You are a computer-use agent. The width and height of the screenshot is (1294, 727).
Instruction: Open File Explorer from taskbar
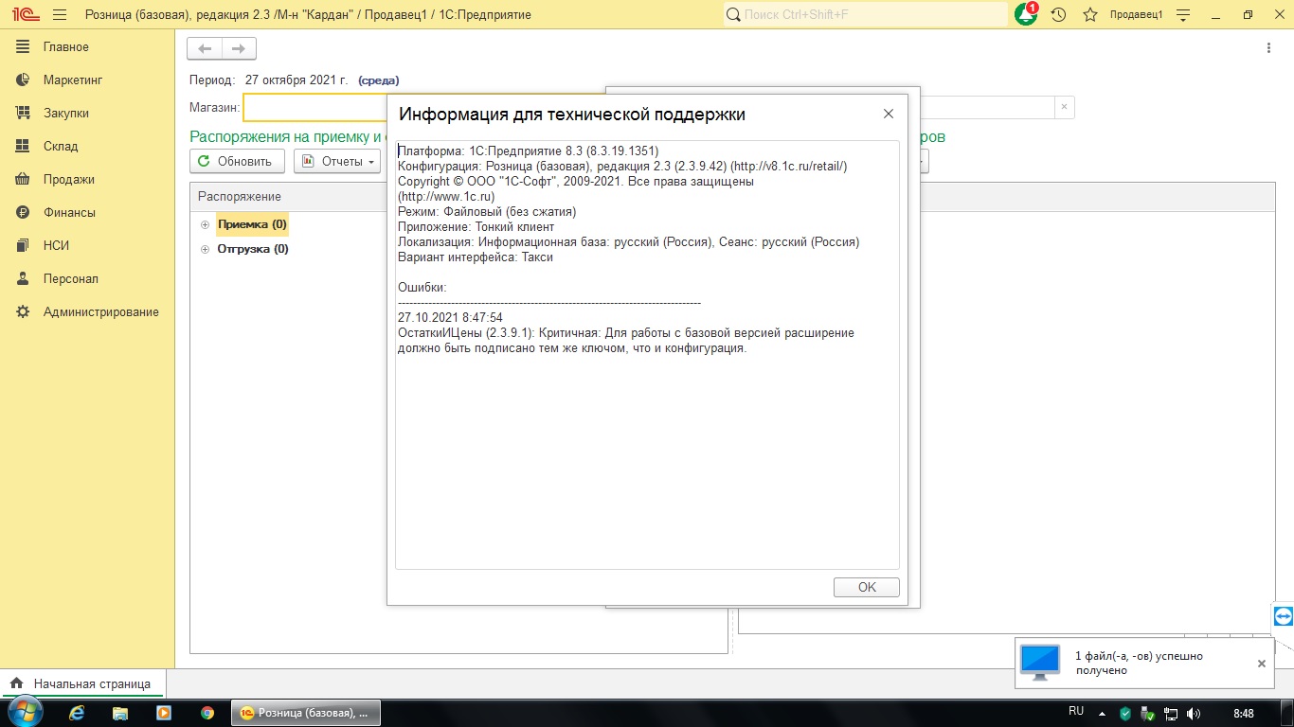(120, 713)
